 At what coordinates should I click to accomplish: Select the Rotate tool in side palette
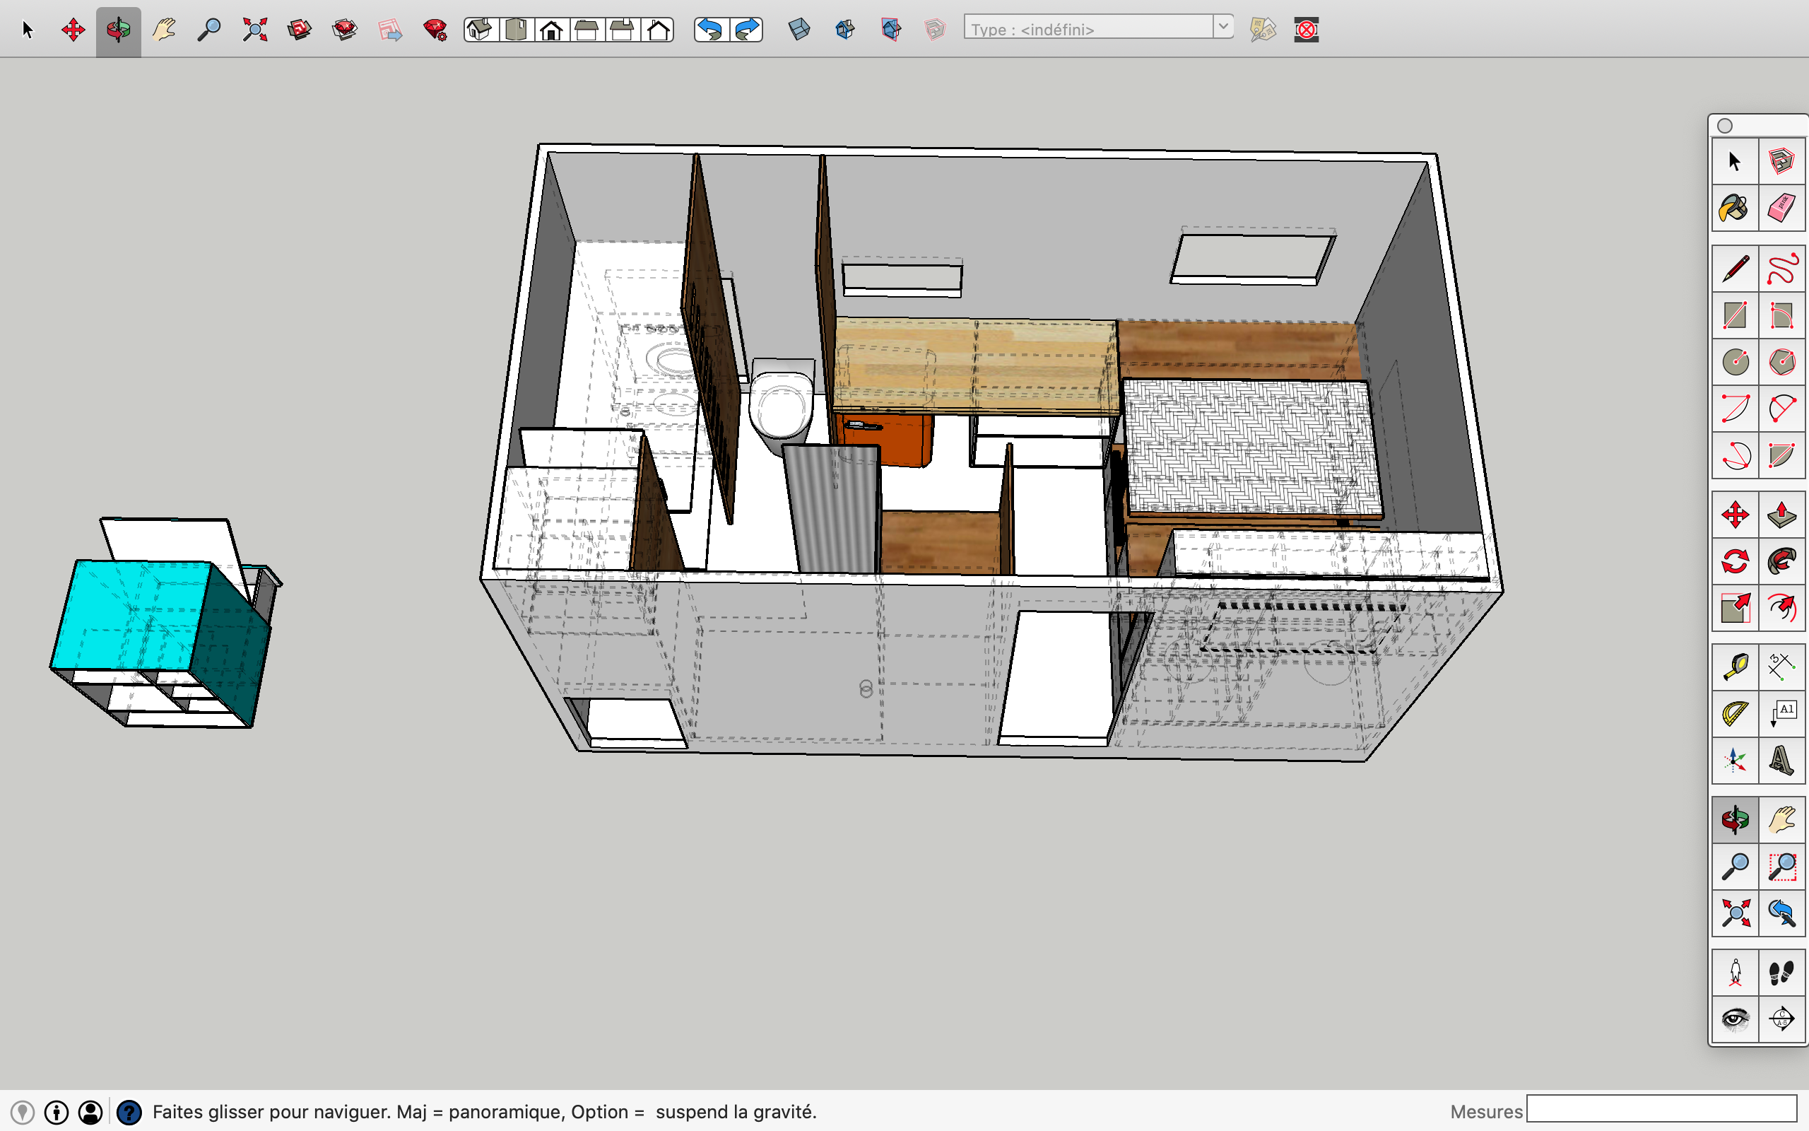1734,561
